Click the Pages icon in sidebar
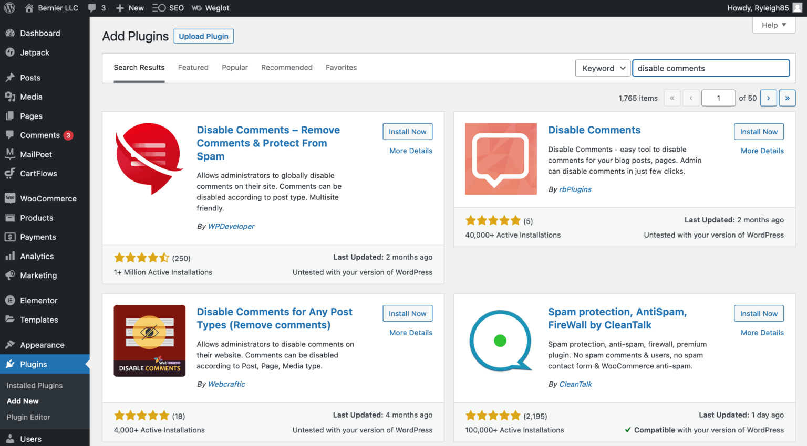807x446 pixels. [10, 116]
